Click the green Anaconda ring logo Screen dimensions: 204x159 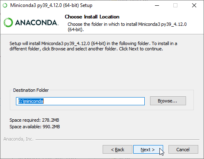[x=8, y=23]
